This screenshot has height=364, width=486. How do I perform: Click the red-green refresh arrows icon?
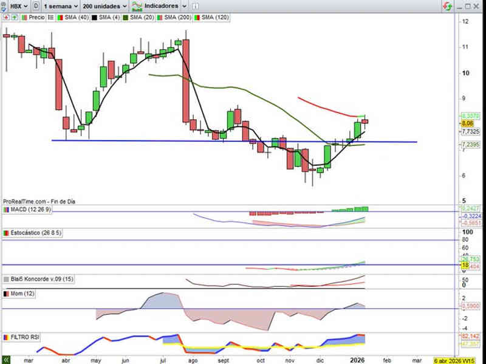click(447, 6)
